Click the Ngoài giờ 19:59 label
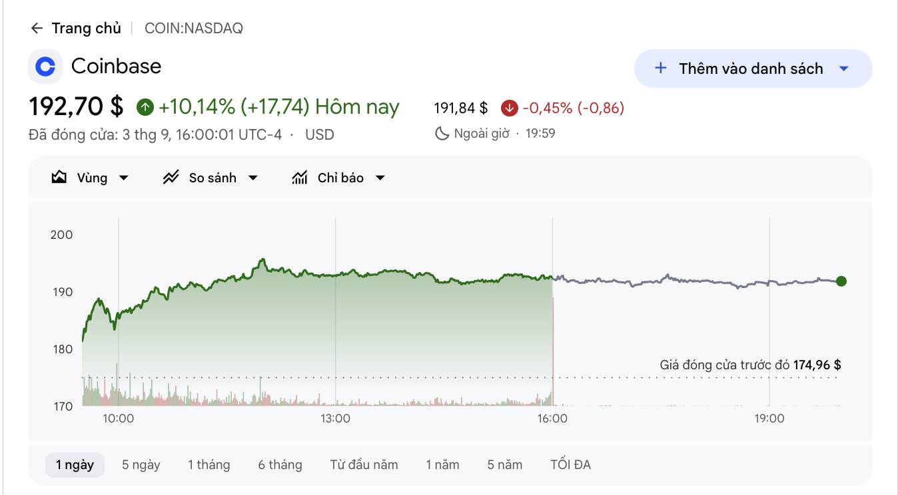The height and width of the screenshot is (495, 898). [x=504, y=134]
